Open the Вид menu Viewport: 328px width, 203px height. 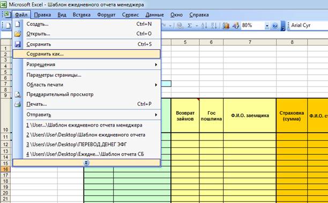62,15
